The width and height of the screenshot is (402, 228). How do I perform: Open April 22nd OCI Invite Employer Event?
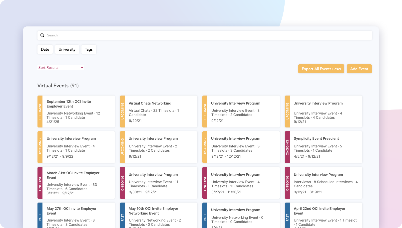pyautogui.click(x=319, y=211)
